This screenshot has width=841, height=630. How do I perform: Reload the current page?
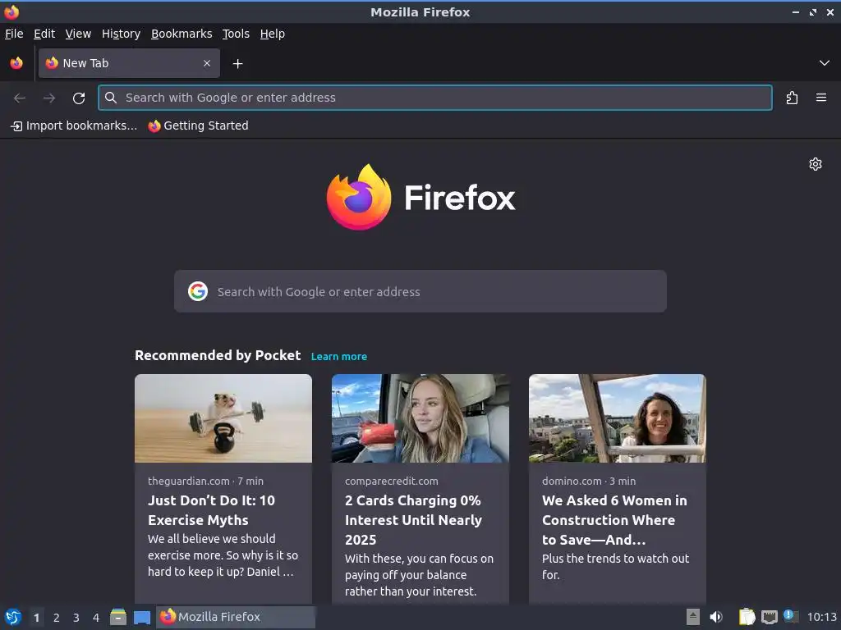pos(79,98)
